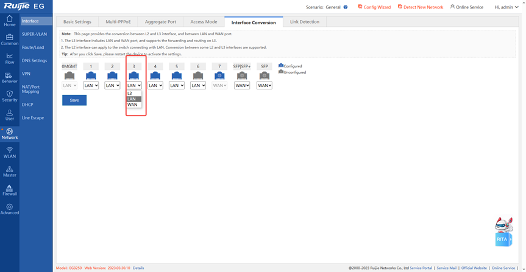Open the Config Wizard link
The width and height of the screenshot is (526, 272).
[x=374, y=7]
